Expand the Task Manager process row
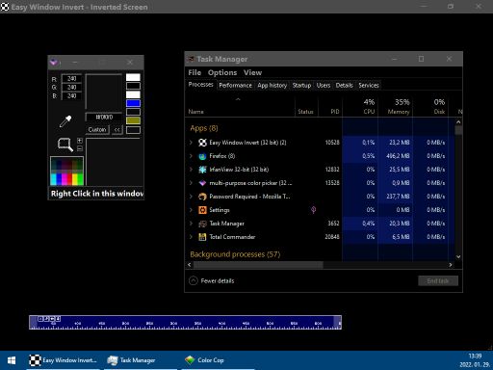 (x=191, y=224)
